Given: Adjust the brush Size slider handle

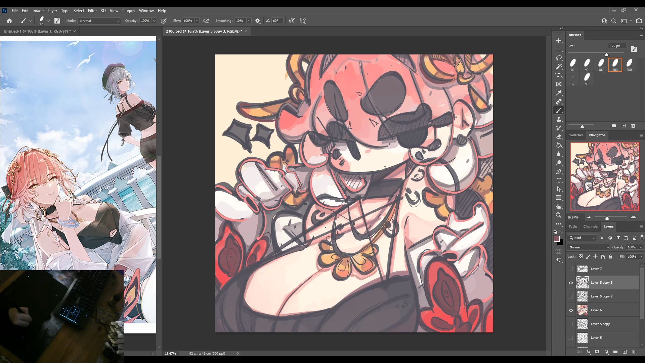Looking at the screenshot, I should (x=607, y=54).
